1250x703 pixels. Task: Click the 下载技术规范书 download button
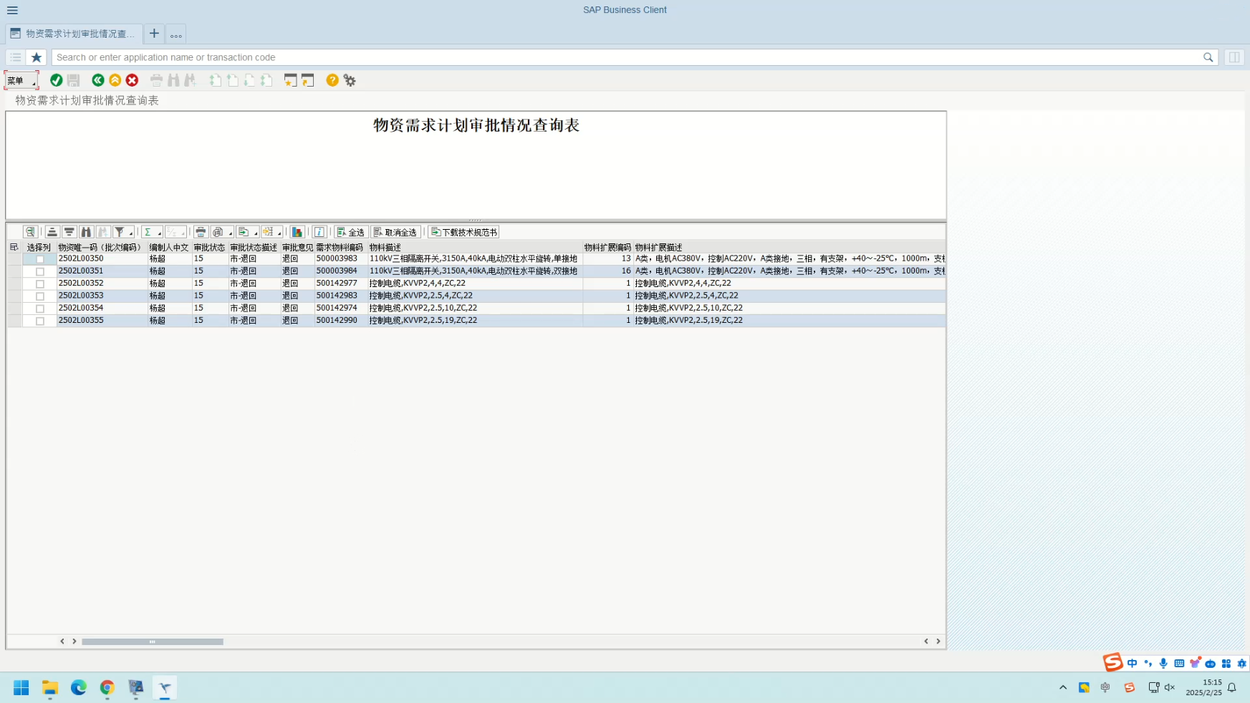[463, 232]
